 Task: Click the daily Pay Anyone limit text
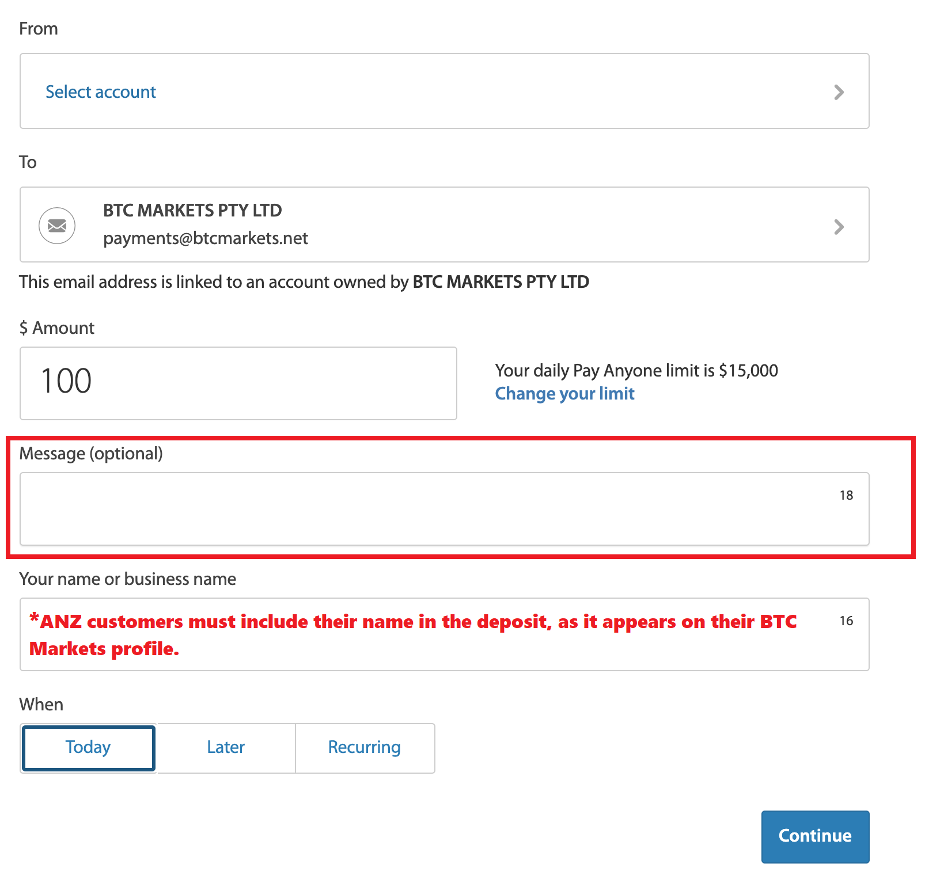(636, 371)
